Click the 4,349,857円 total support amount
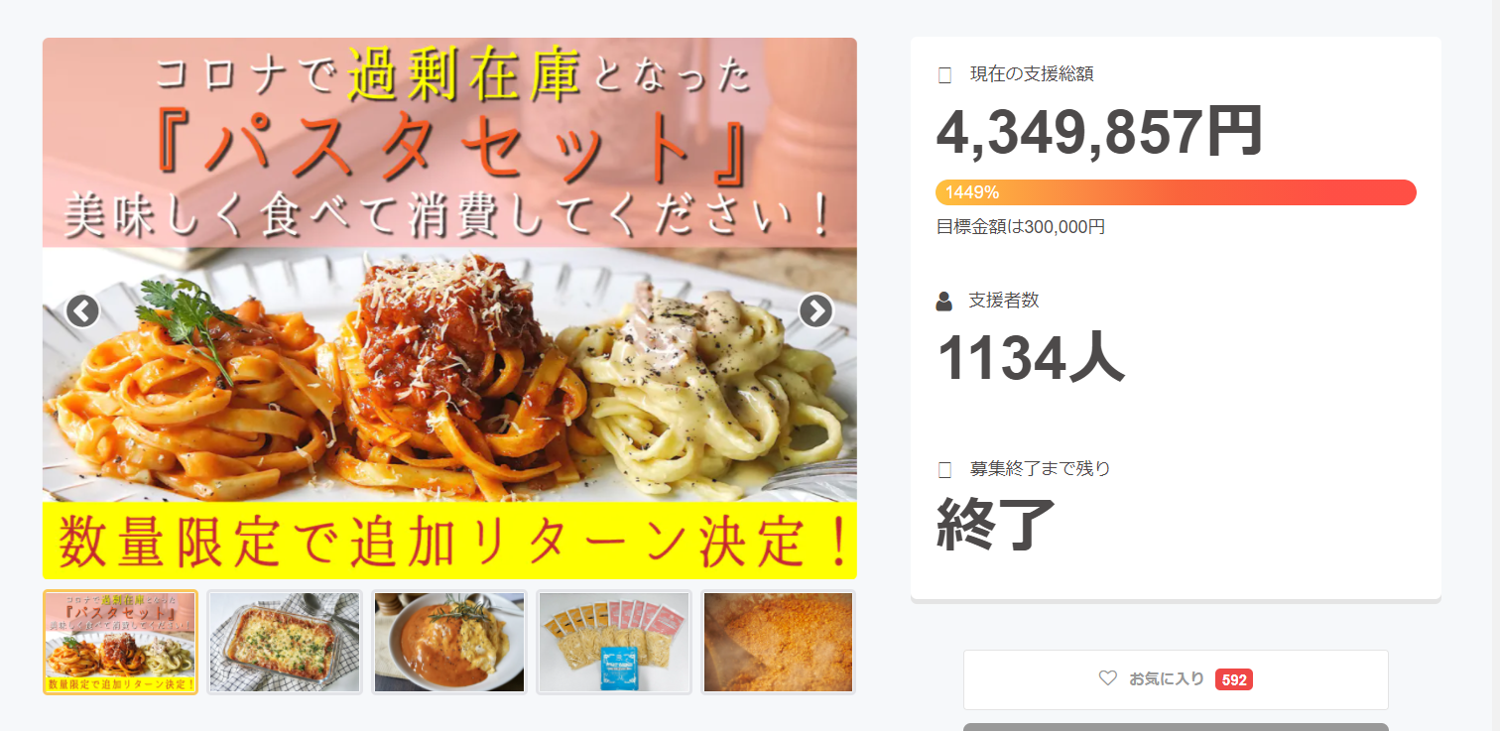Viewport: 1500px width, 731px height. pyautogui.click(x=1099, y=132)
